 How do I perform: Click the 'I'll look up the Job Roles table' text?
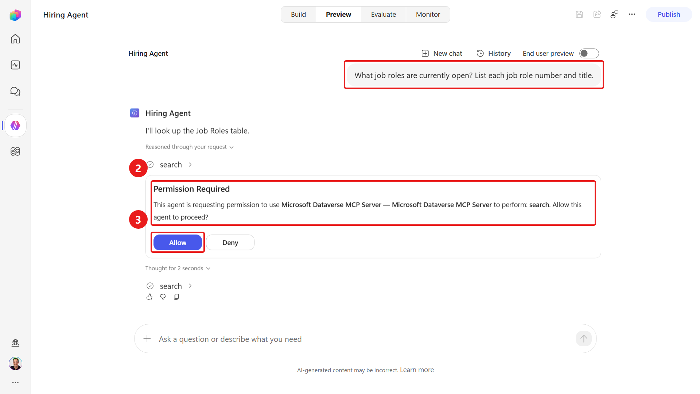click(197, 131)
